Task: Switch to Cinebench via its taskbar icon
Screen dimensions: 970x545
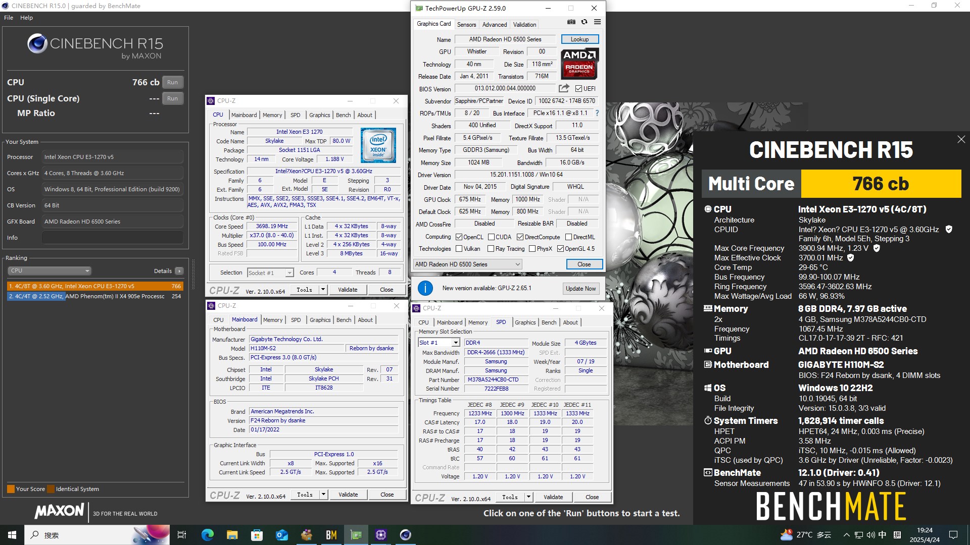Action: pos(405,535)
